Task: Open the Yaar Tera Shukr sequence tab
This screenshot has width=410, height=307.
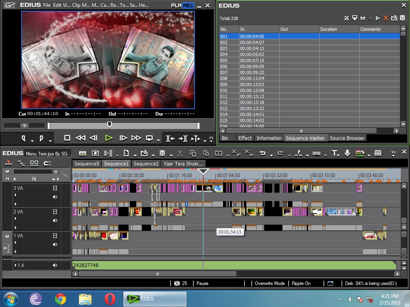Action: [183, 163]
